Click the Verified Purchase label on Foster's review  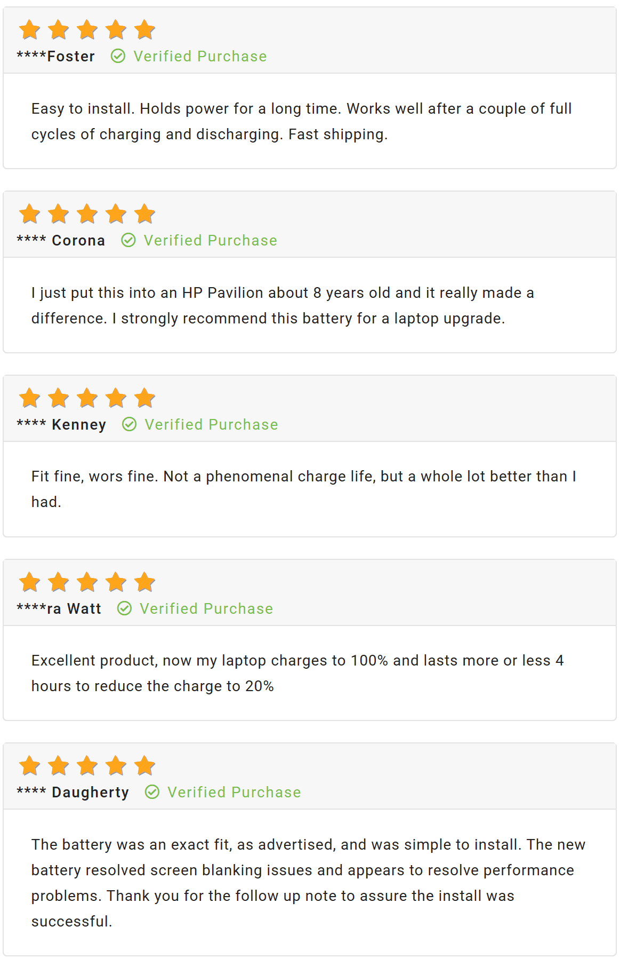[200, 56]
